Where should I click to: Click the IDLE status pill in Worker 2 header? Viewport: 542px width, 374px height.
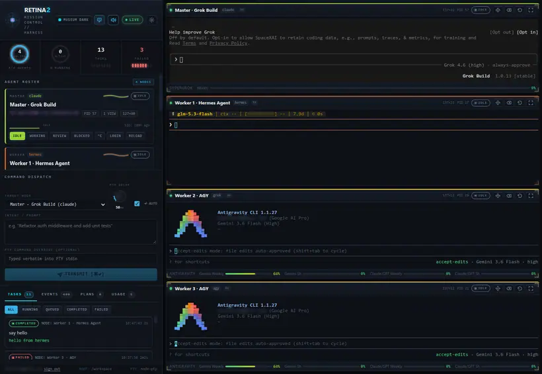pos(481,196)
